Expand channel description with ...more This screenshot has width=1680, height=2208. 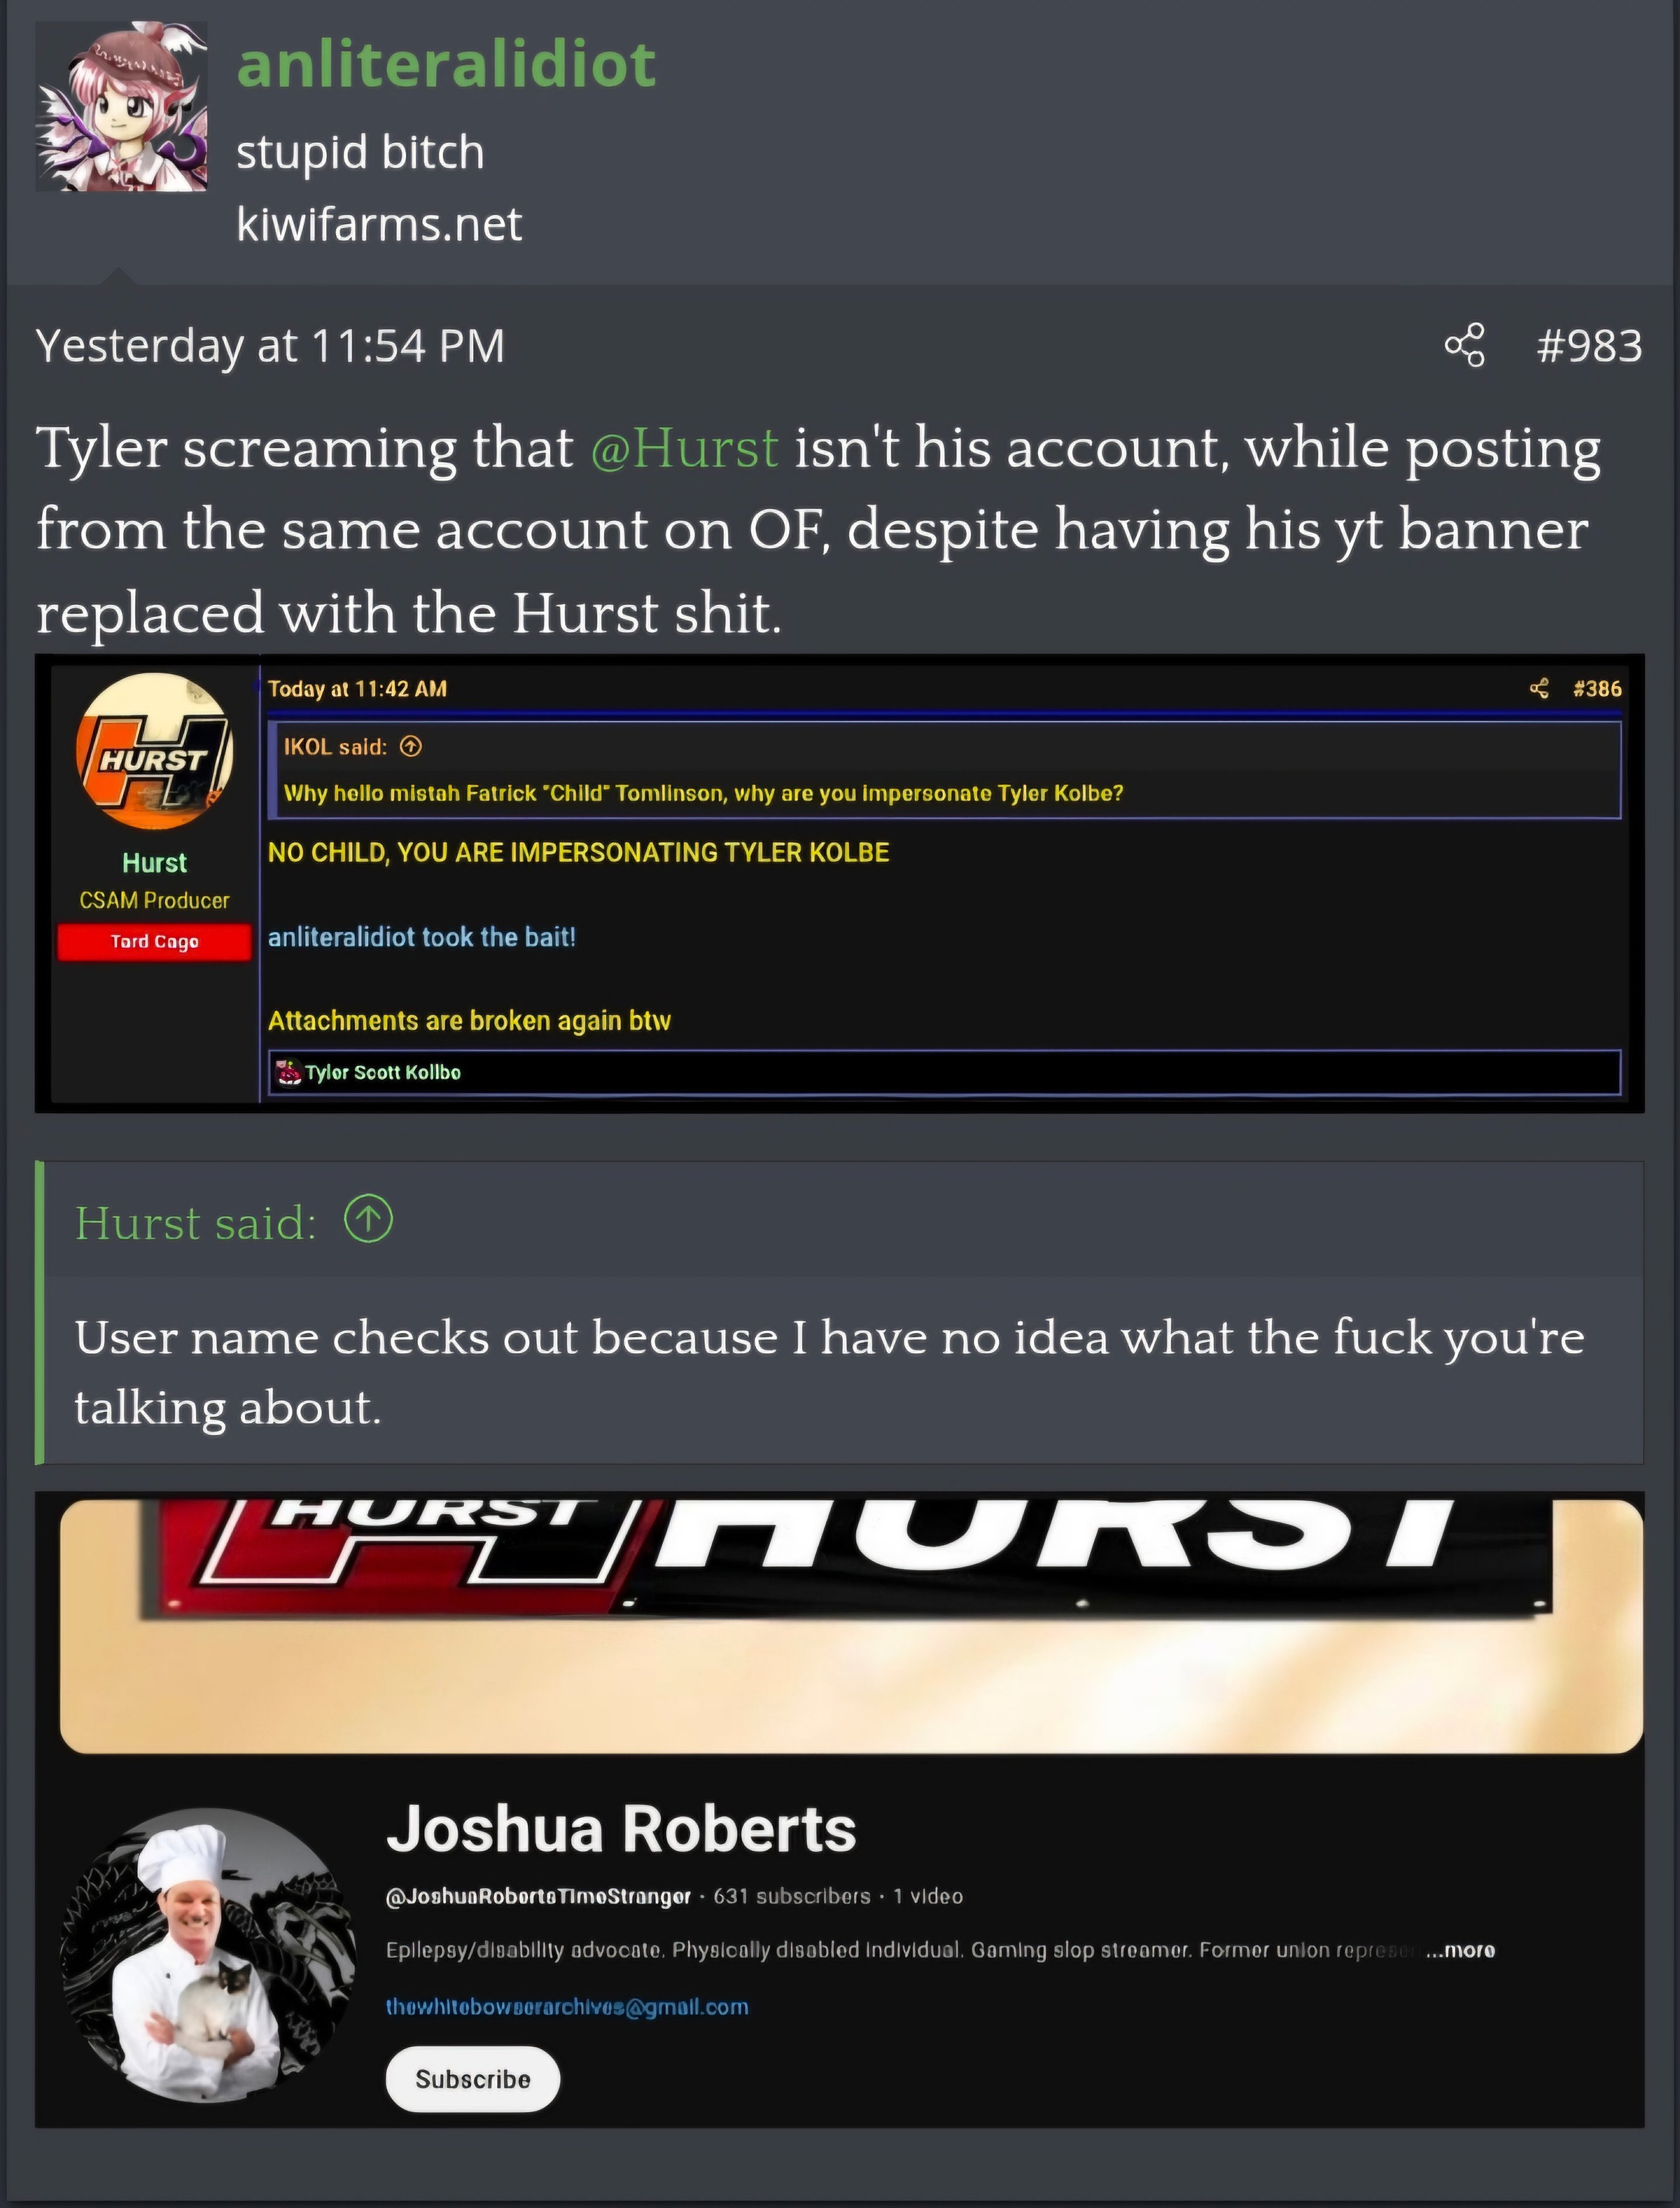click(1461, 1950)
